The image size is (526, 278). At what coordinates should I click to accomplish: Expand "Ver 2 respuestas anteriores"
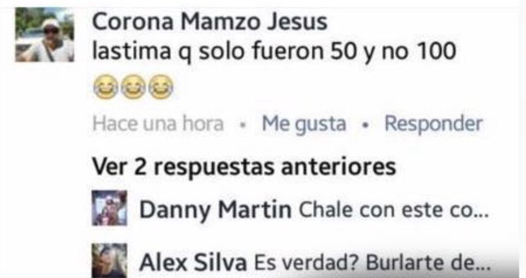tap(244, 167)
